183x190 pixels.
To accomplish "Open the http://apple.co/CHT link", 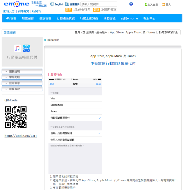I will [x=21, y=136].
